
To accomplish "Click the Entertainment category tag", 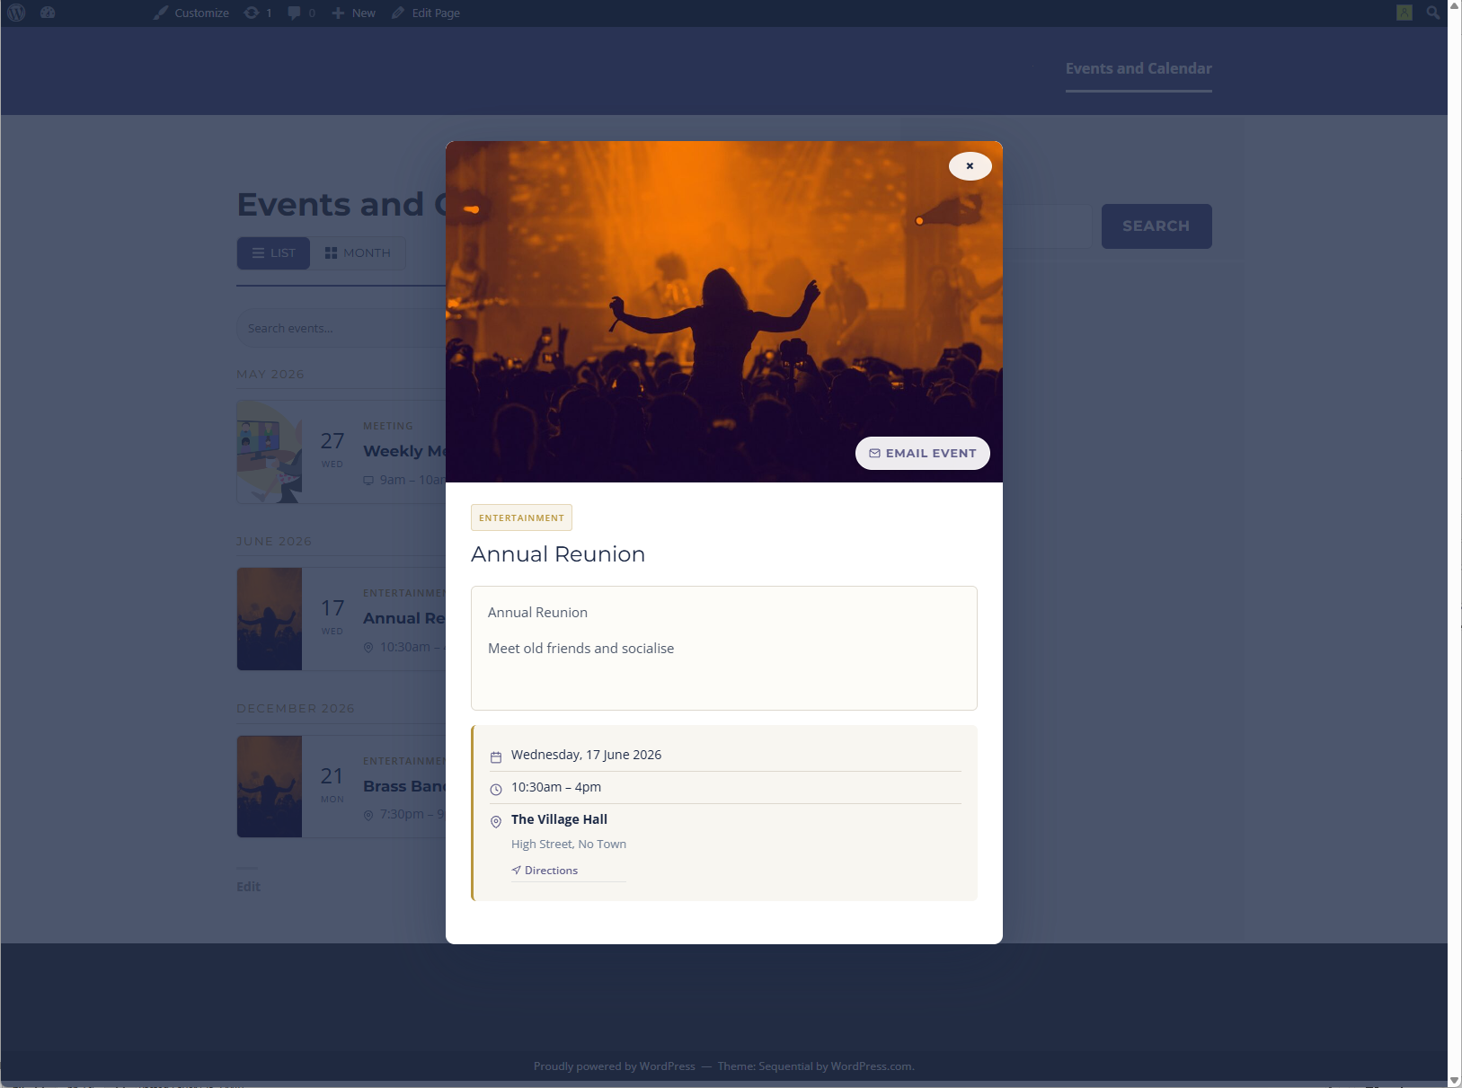I will [x=521, y=517].
